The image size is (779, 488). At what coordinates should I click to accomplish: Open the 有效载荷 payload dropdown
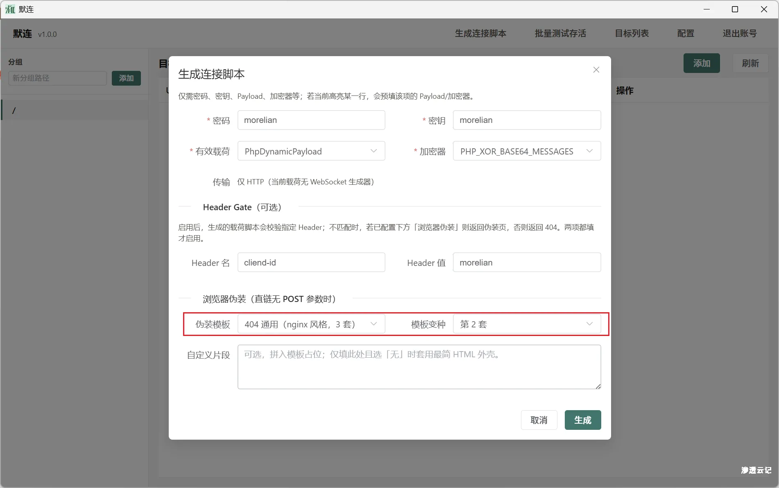click(x=311, y=151)
